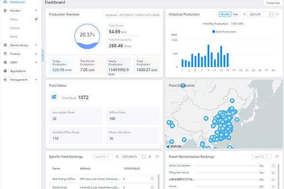Click the sidebar collapse handle

coord(42,55)
